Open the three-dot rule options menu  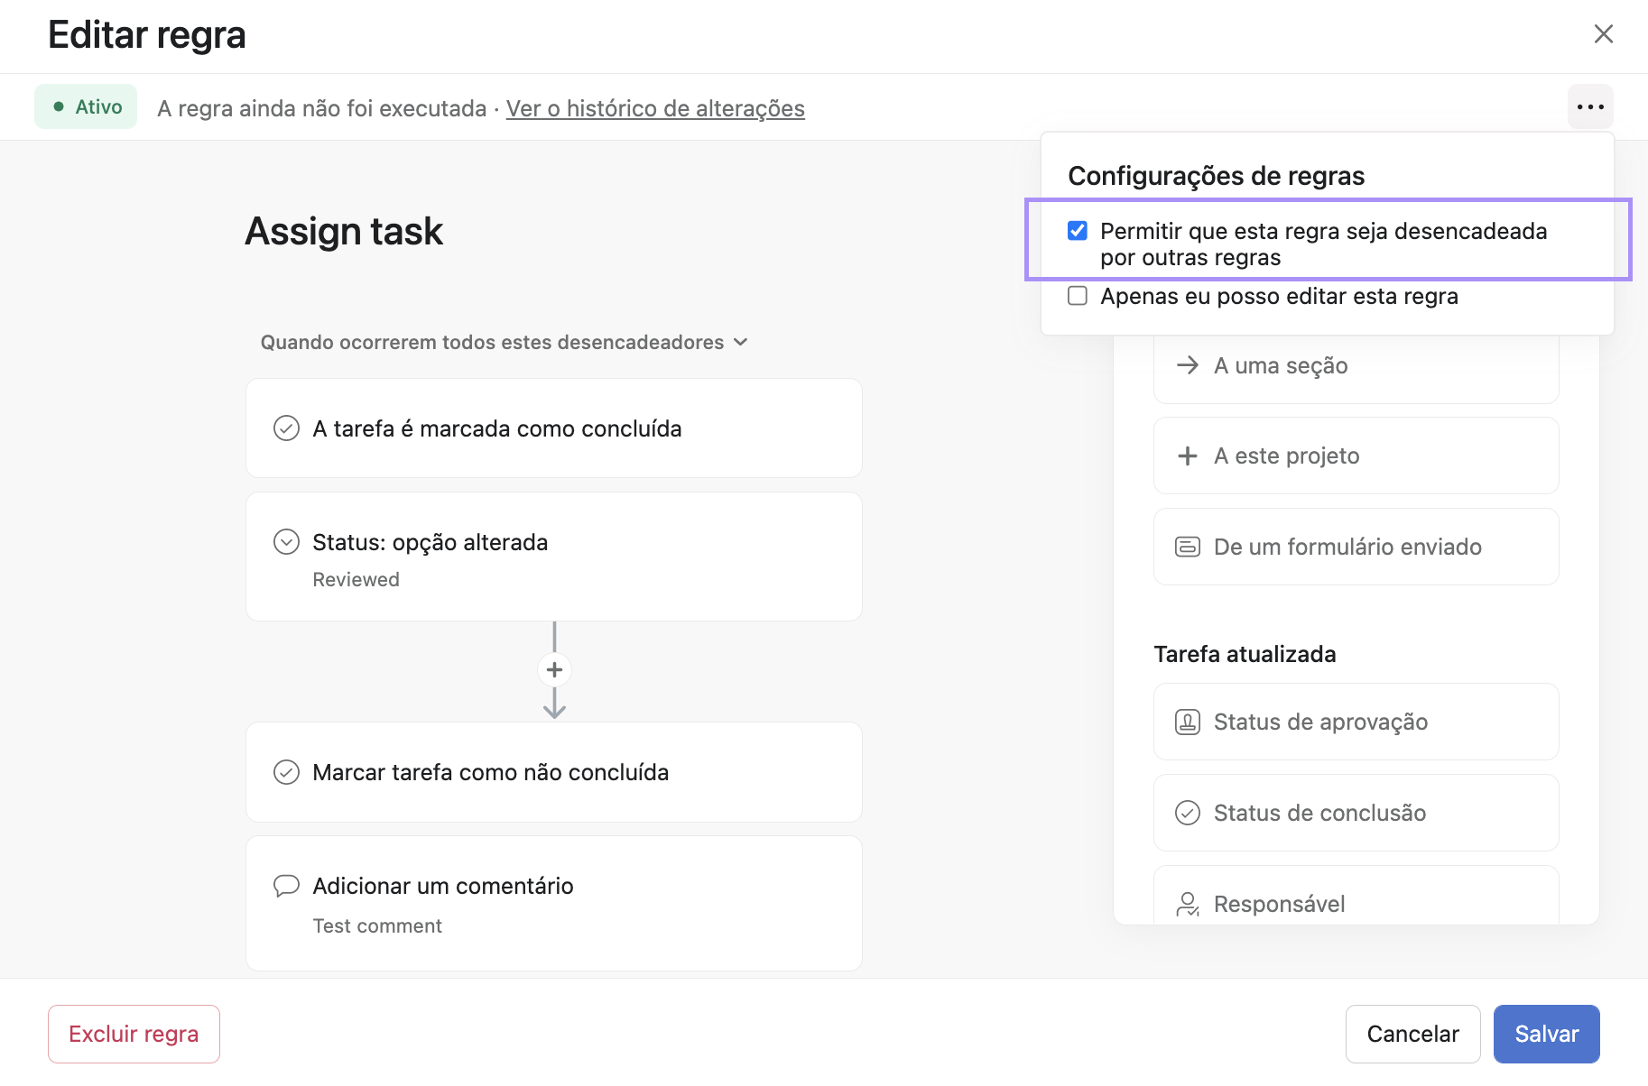pos(1590,106)
